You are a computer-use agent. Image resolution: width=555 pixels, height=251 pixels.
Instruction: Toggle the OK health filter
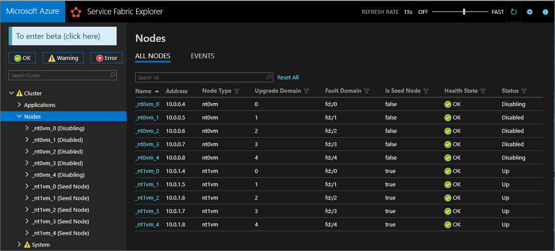22,58
